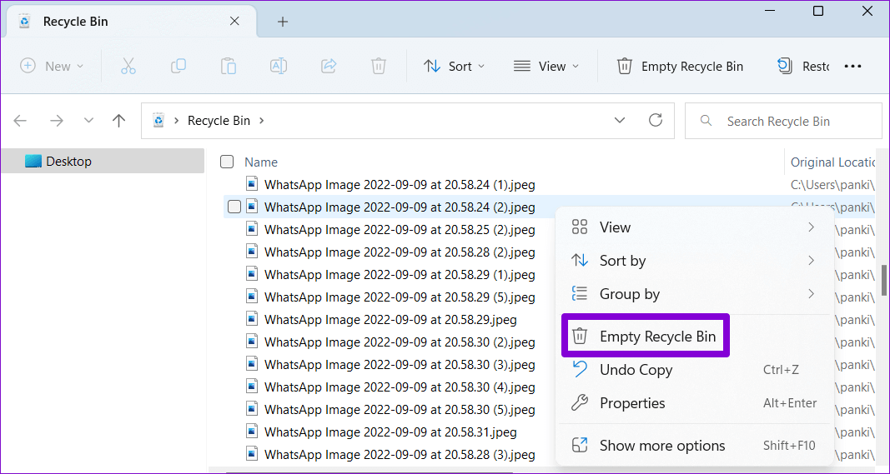Tick the select-all checkbox beside Name

[227, 162]
